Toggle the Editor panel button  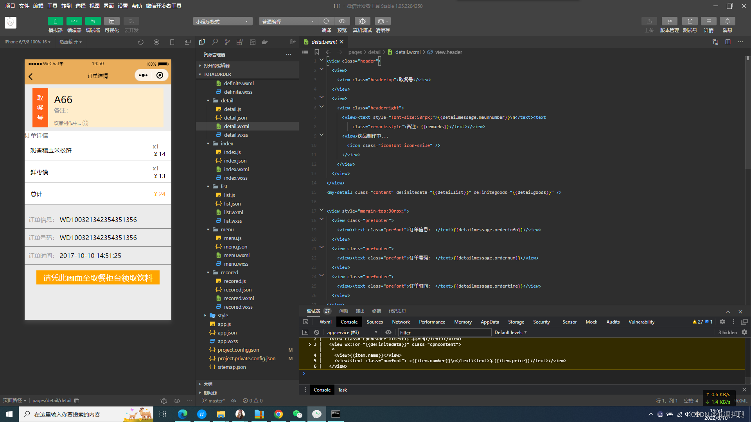pyautogui.click(x=74, y=21)
